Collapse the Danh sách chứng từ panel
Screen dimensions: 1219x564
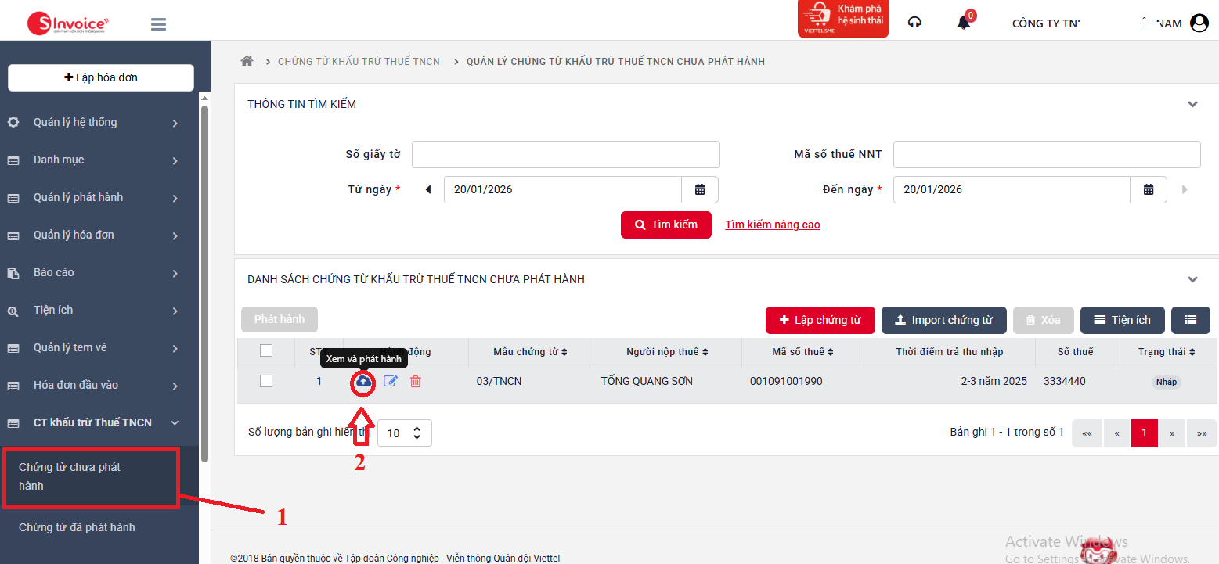click(x=1192, y=279)
